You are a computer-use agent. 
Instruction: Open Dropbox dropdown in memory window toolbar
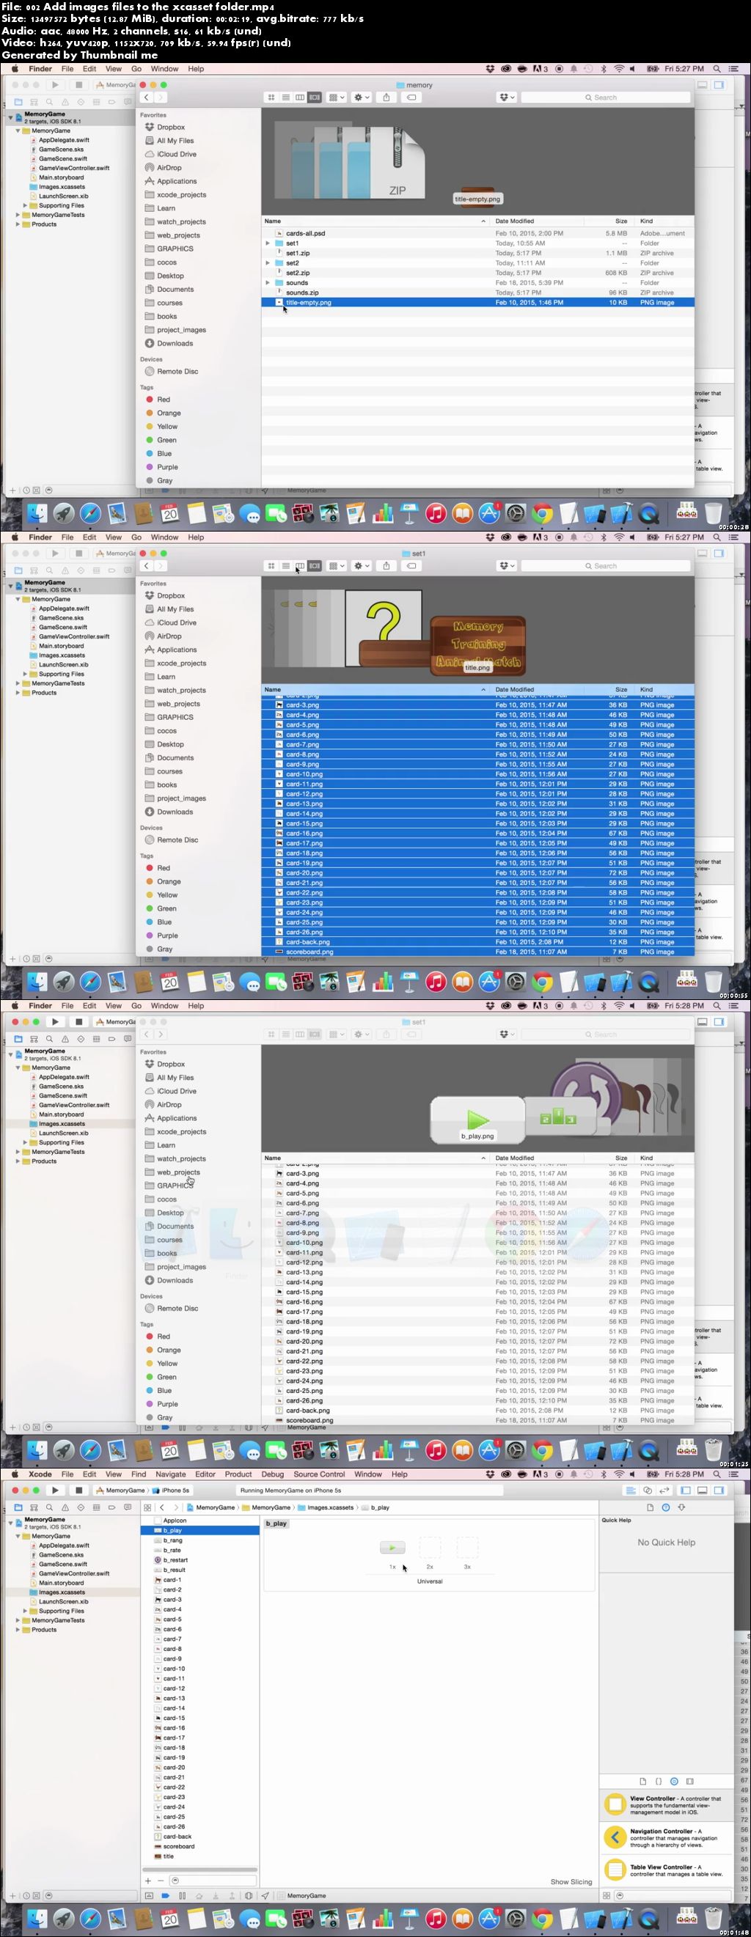point(508,97)
